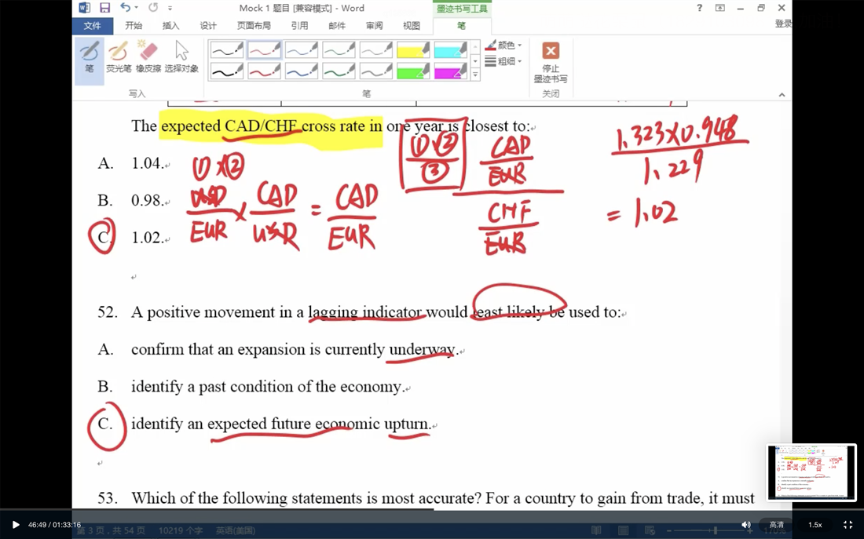The image size is (864, 539).
Task: Change playback speed via 1.5x button
Action: tap(815, 525)
